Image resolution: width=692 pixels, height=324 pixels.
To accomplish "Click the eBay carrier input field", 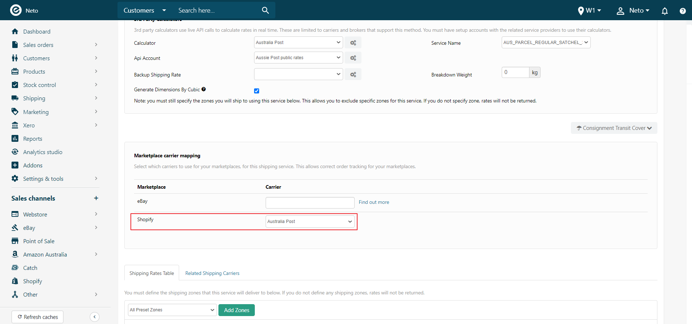I will tap(310, 203).
